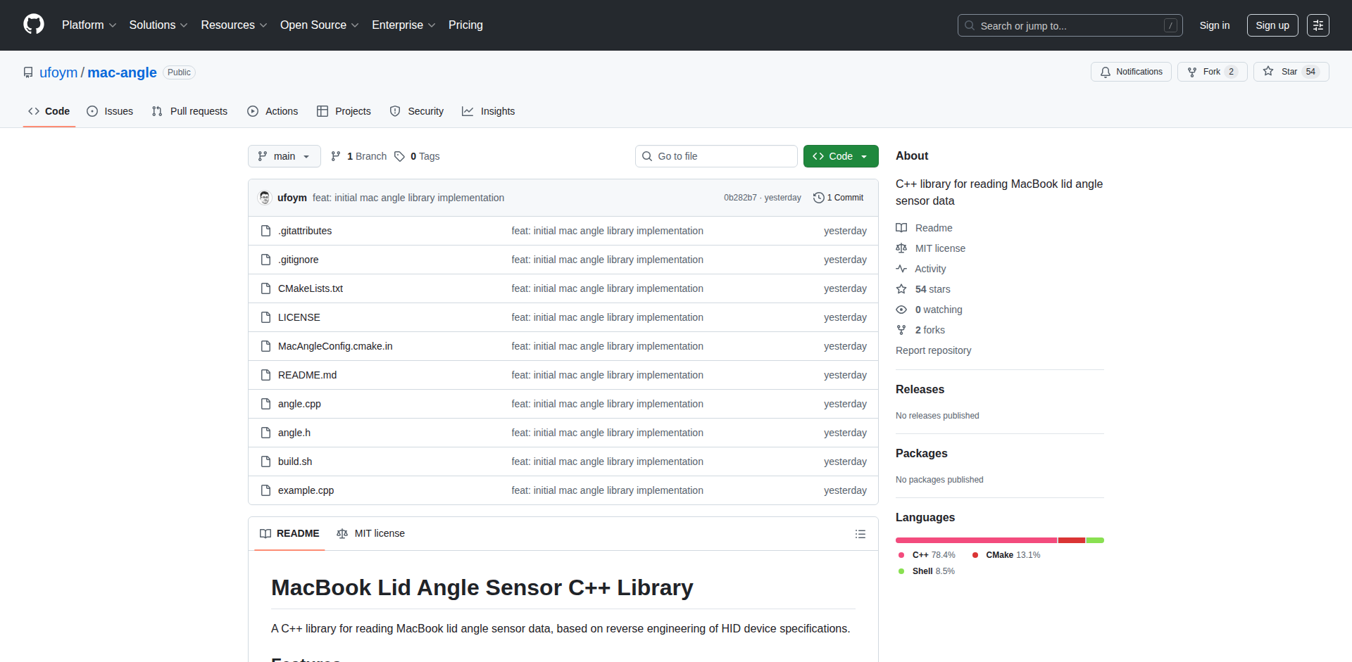Viewport: 1352px width, 662px height.
Task: Click Report repository link
Action: 933,350
